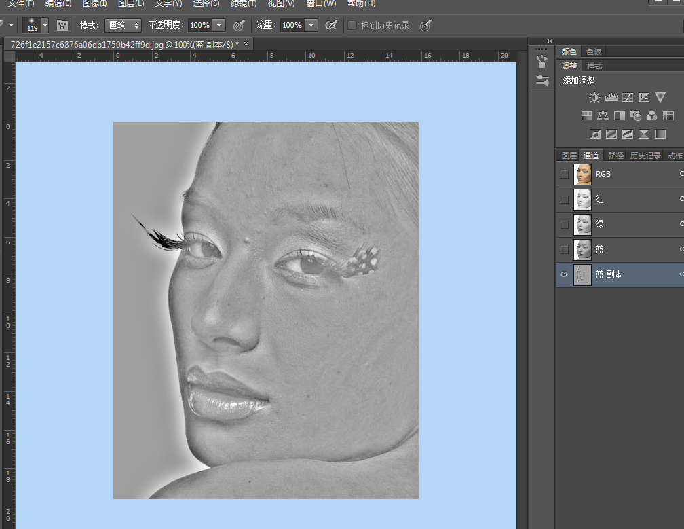Open the brush panel toggle icon
684x529 pixels.
[x=62, y=25]
